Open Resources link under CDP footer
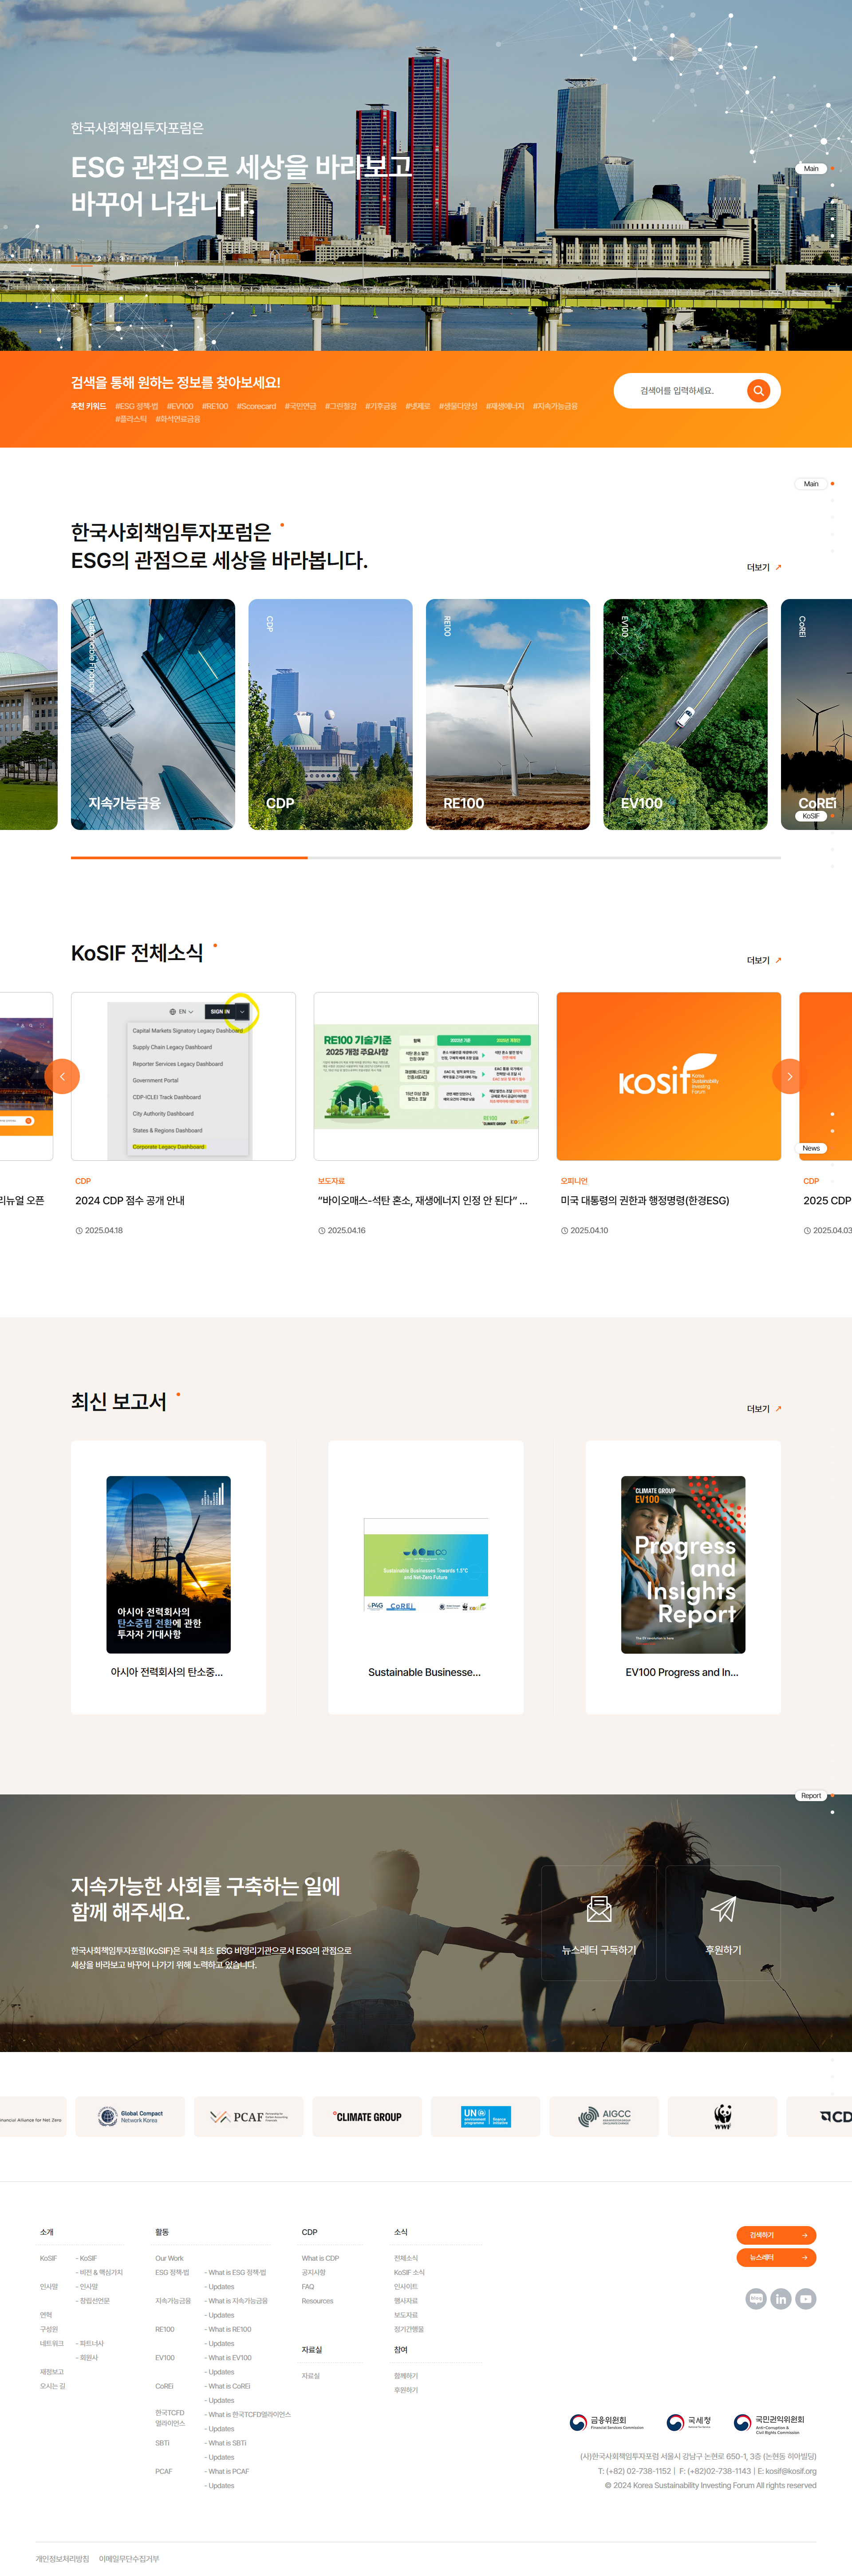Viewport: 852px width, 2576px height. click(x=318, y=2301)
